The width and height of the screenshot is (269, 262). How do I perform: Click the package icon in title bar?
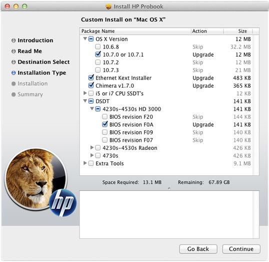click(x=108, y=7)
